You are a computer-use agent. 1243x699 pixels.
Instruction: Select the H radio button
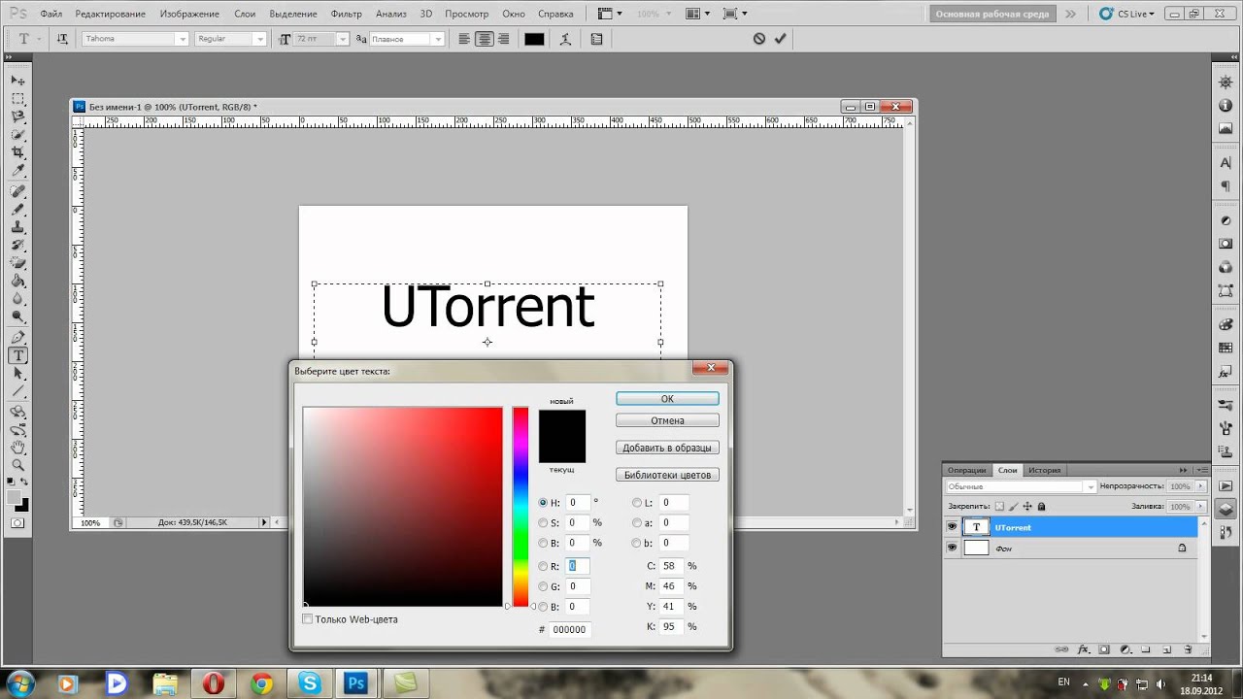pyautogui.click(x=544, y=503)
